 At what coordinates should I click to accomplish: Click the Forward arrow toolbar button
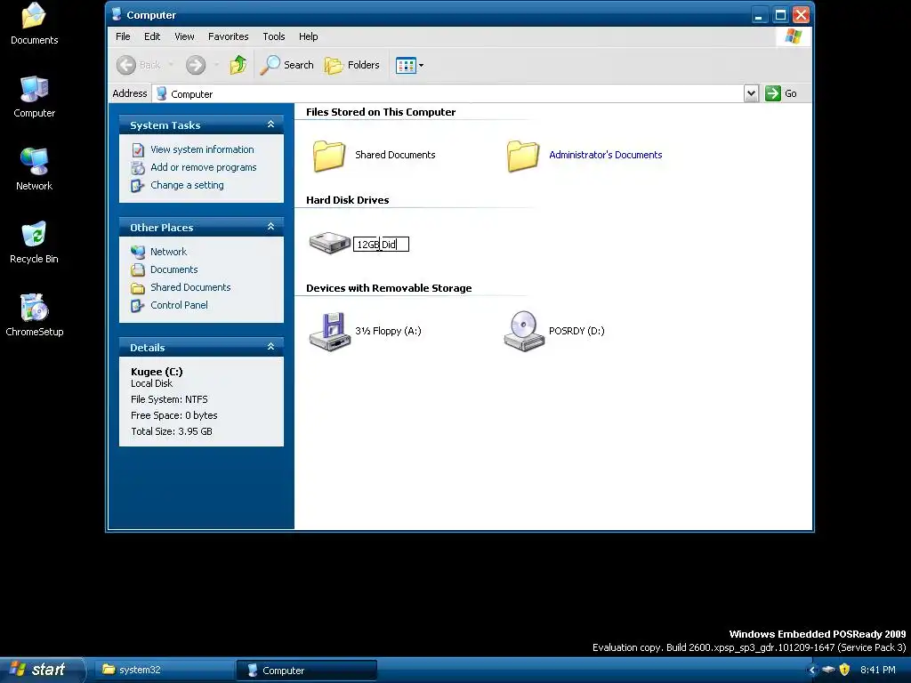196,65
